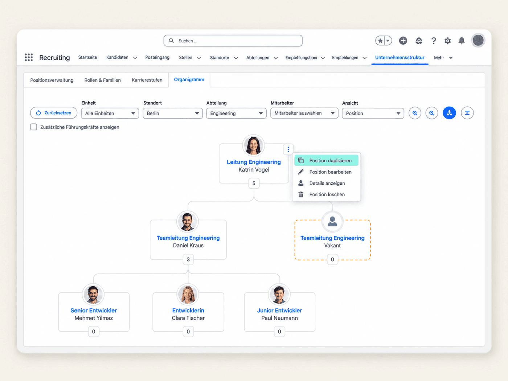Click Paul Neumann's 0 reports badge
This screenshot has width=508, height=381.
point(279,331)
